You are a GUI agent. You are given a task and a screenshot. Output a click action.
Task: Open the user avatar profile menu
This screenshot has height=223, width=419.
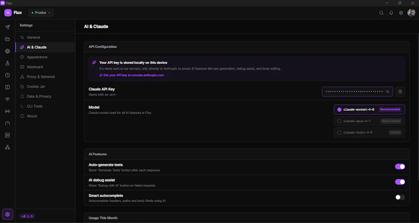pos(411,13)
